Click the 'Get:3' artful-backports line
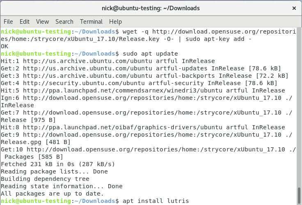Screen dimensions: 302x205 pyautogui.click(x=145, y=76)
